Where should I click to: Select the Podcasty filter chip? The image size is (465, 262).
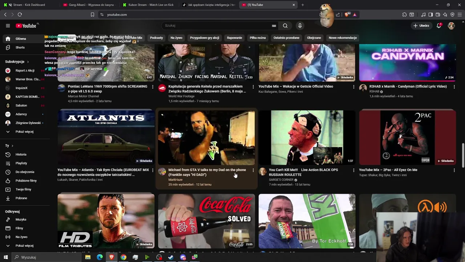[x=157, y=38]
